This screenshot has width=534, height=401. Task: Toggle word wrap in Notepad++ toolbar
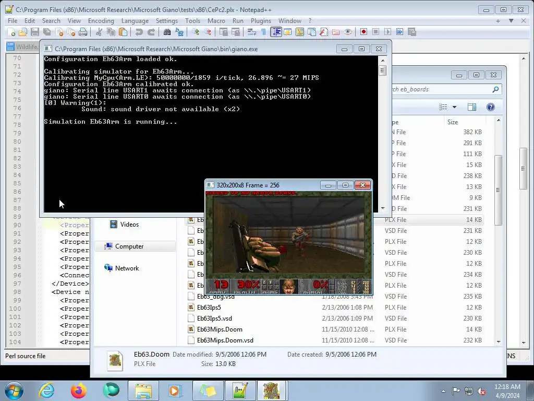point(252,32)
